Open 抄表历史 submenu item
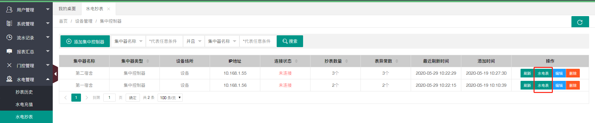The image size is (595, 123). (26, 92)
